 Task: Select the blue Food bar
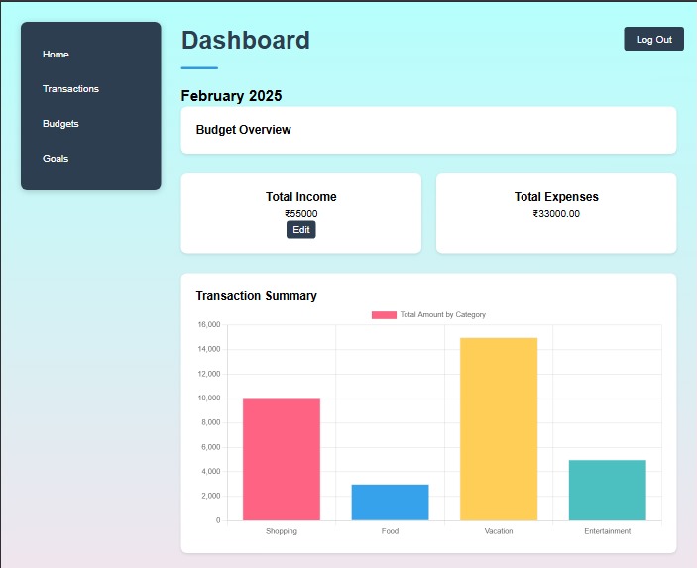[x=390, y=503]
